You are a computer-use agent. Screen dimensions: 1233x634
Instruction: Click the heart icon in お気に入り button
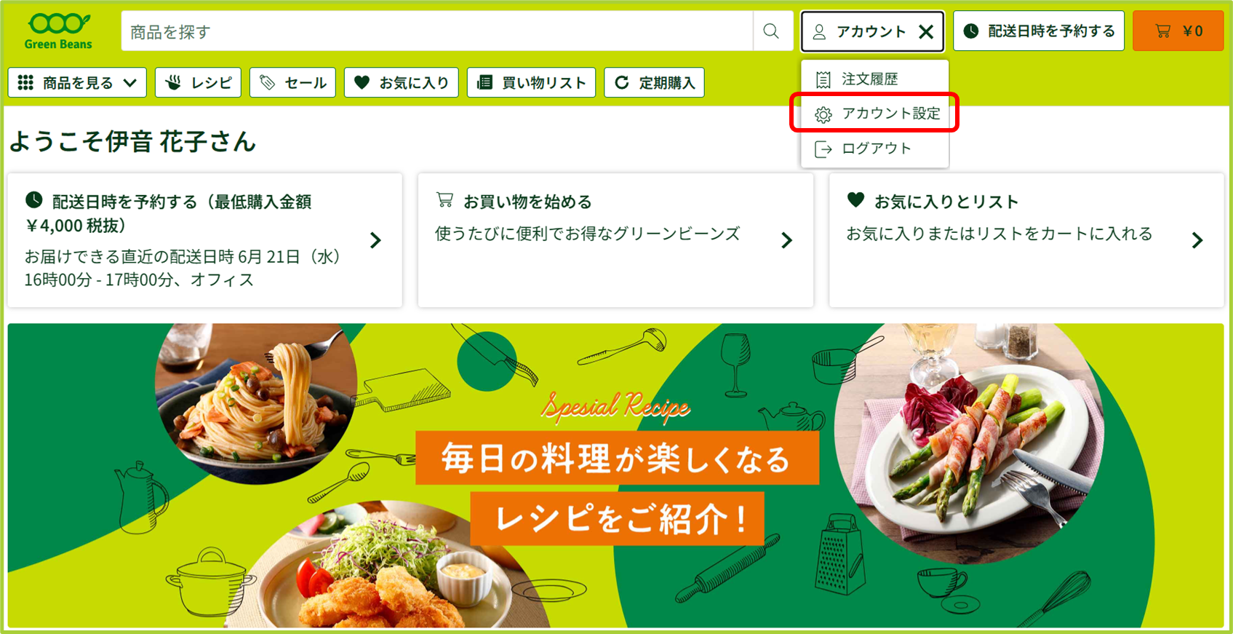click(362, 82)
